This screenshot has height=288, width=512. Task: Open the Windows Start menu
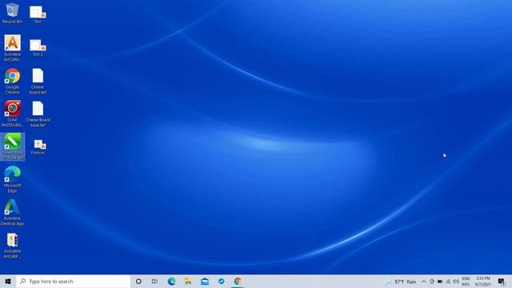click(8, 281)
